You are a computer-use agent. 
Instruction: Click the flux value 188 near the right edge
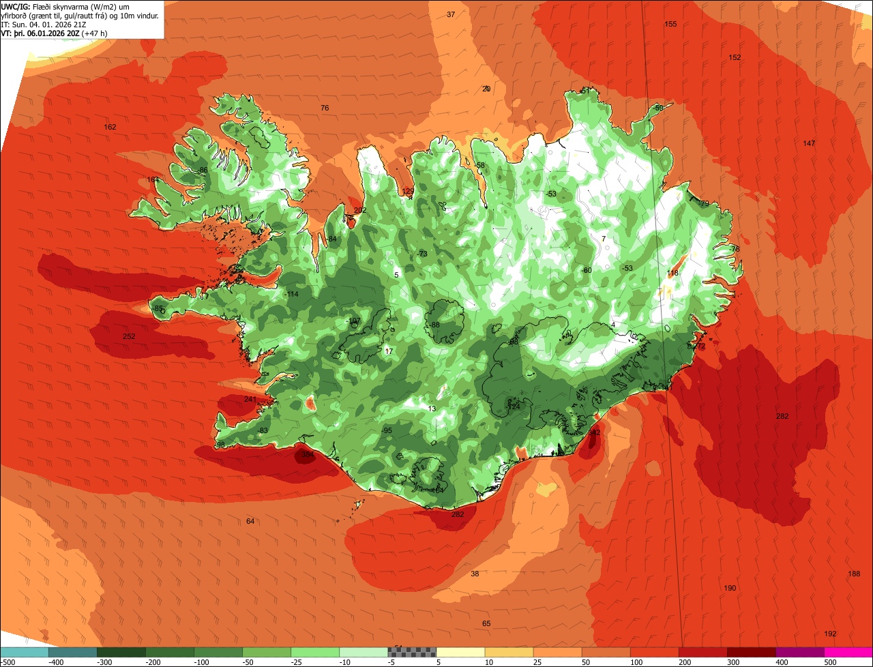pos(854,574)
